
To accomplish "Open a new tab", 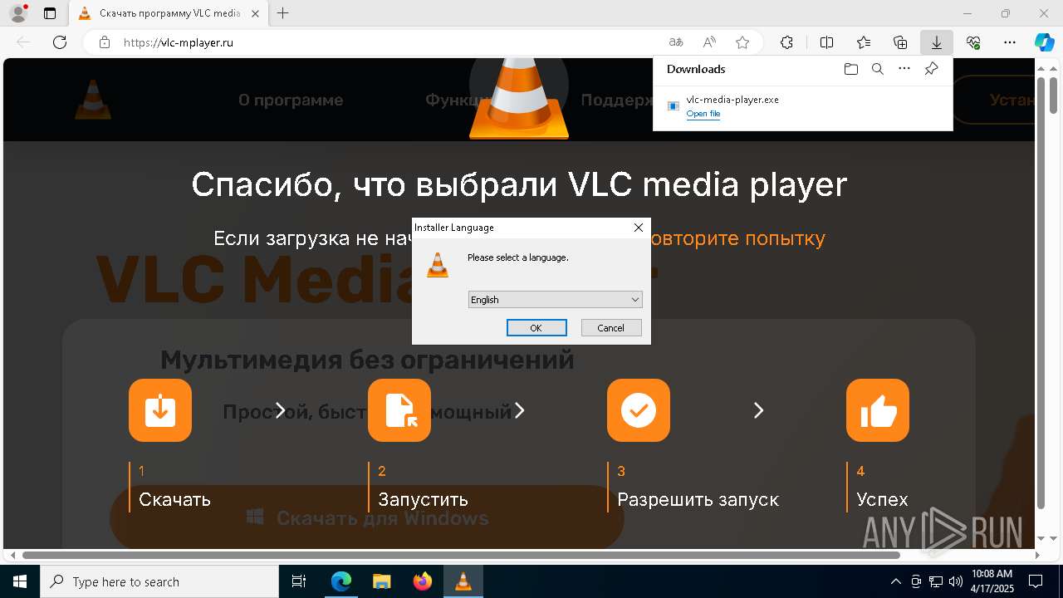I will (x=283, y=13).
